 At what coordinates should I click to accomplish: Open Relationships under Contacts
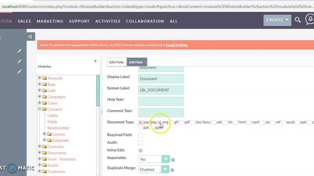click(x=58, y=128)
